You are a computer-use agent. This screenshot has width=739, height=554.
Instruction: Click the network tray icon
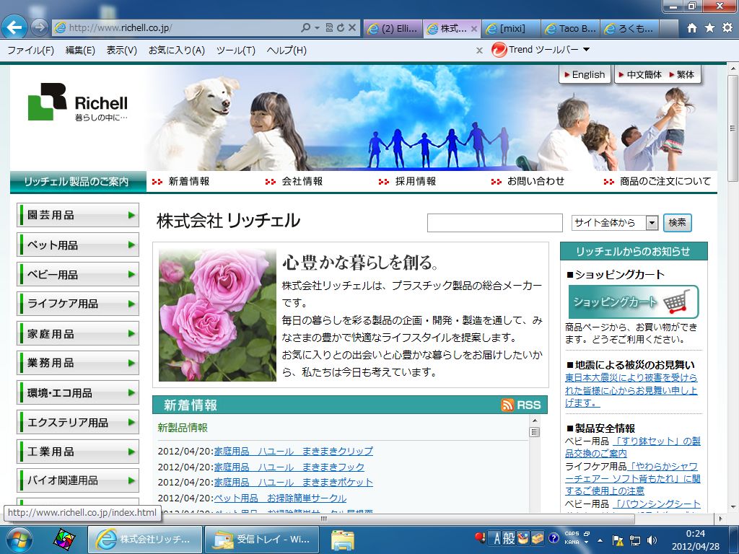(635, 540)
